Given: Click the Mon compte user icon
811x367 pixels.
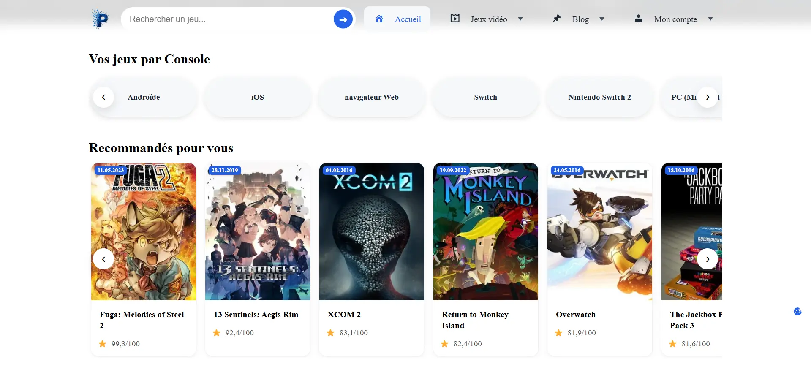Looking at the screenshot, I should tap(638, 19).
